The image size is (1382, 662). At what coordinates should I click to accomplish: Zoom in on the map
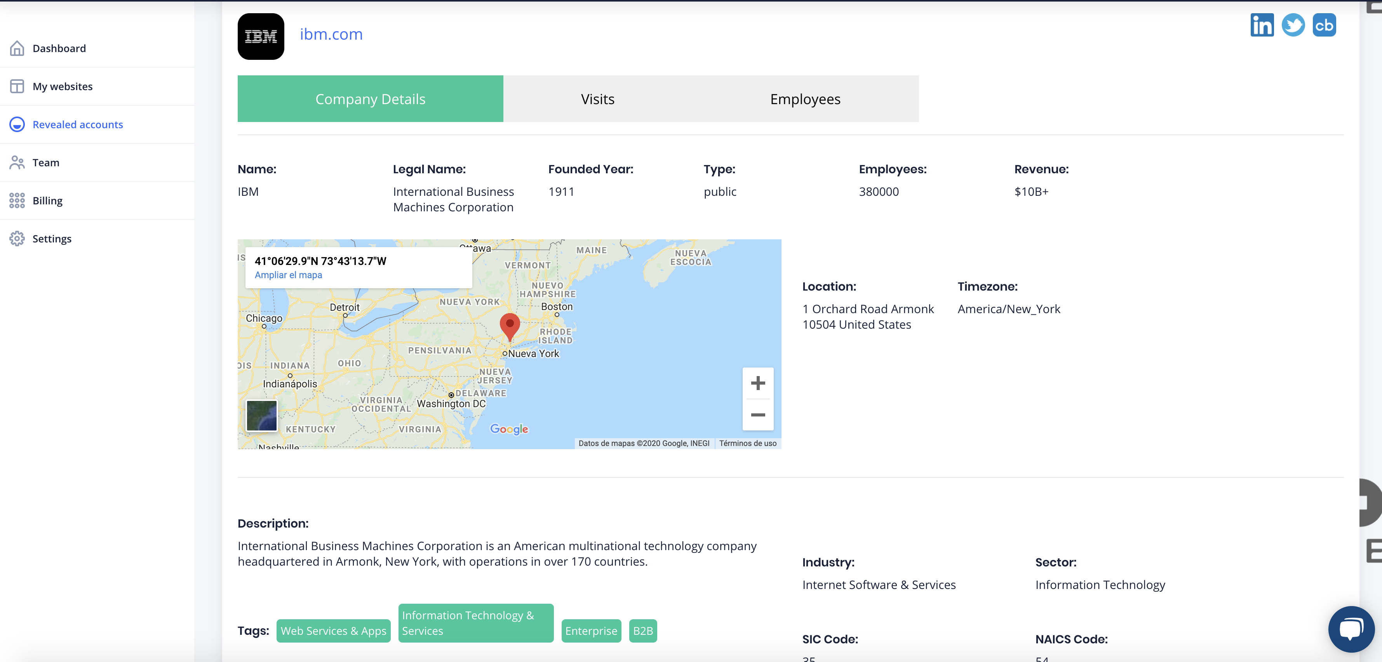point(757,383)
